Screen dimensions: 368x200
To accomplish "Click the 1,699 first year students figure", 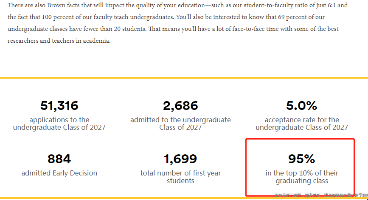I will click(x=180, y=159).
